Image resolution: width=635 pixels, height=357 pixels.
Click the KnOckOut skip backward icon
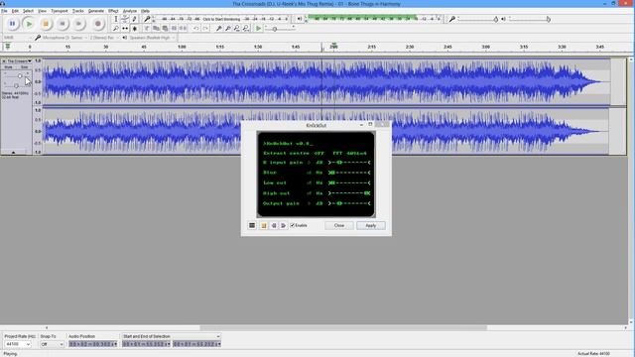point(274,225)
